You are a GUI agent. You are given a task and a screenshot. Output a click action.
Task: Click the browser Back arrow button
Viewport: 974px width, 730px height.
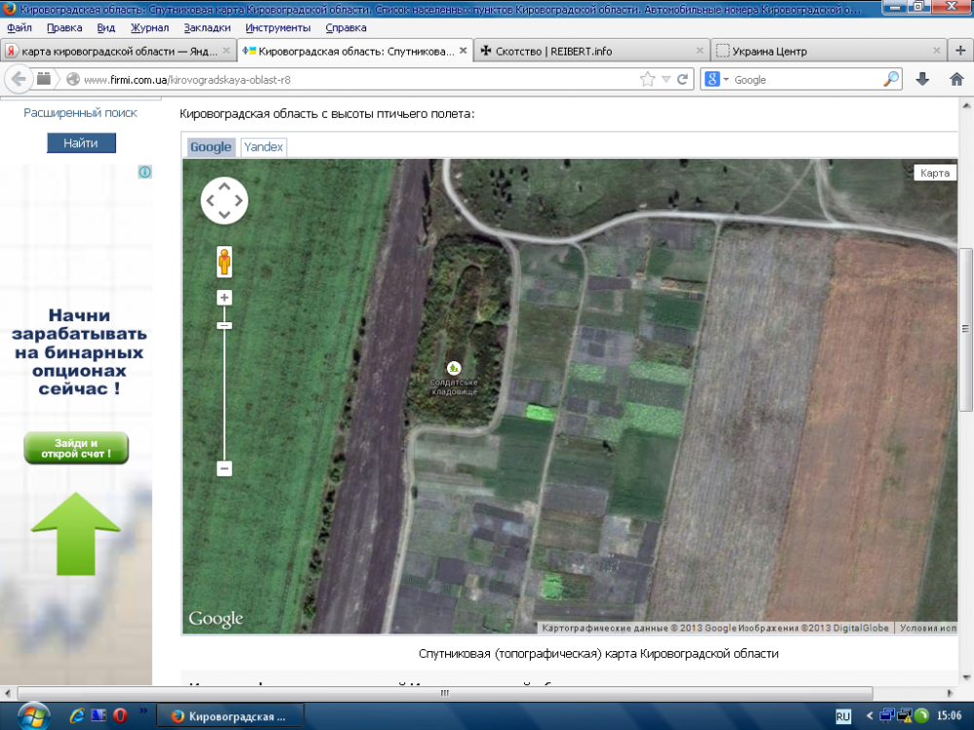tap(19, 80)
